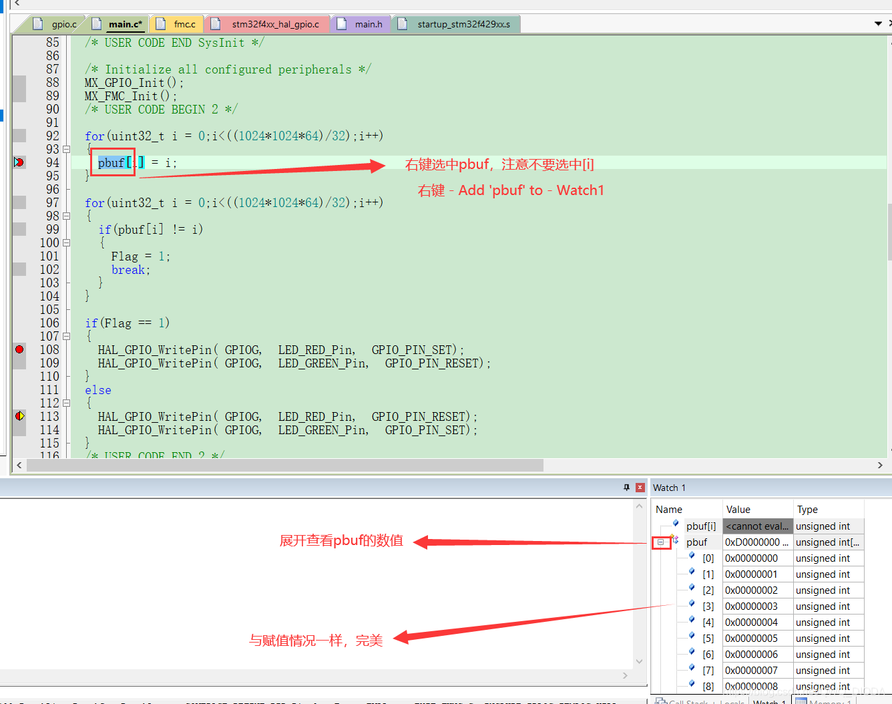The image size is (892, 704).
Task: Click the 'unsigned int[...' type cell of pbuf
Action: coord(829,542)
